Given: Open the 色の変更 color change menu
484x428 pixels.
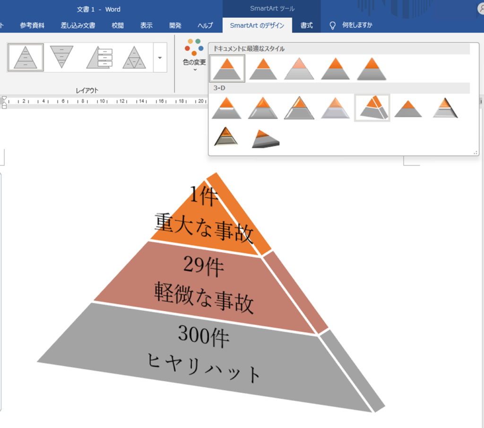Looking at the screenshot, I should 194,56.
